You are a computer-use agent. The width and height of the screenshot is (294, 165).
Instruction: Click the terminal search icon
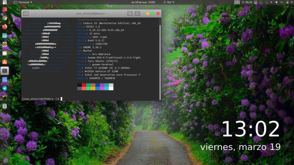(130, 13)
